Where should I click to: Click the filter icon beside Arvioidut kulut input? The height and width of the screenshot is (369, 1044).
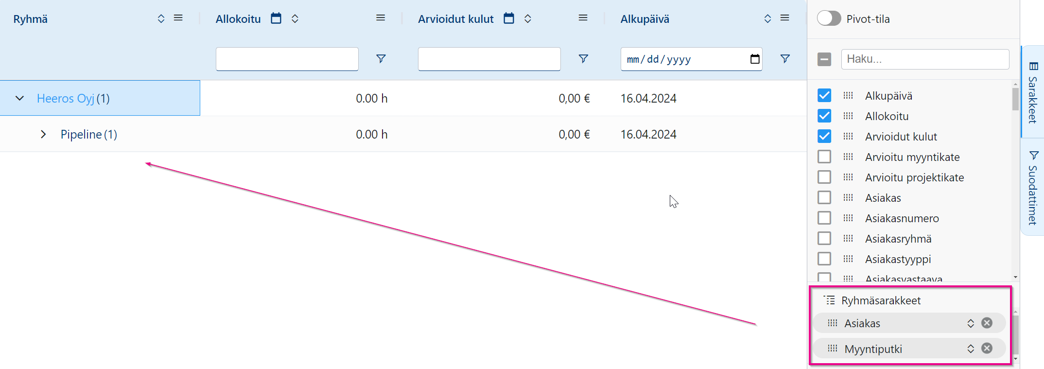click(x=583, y=59)
